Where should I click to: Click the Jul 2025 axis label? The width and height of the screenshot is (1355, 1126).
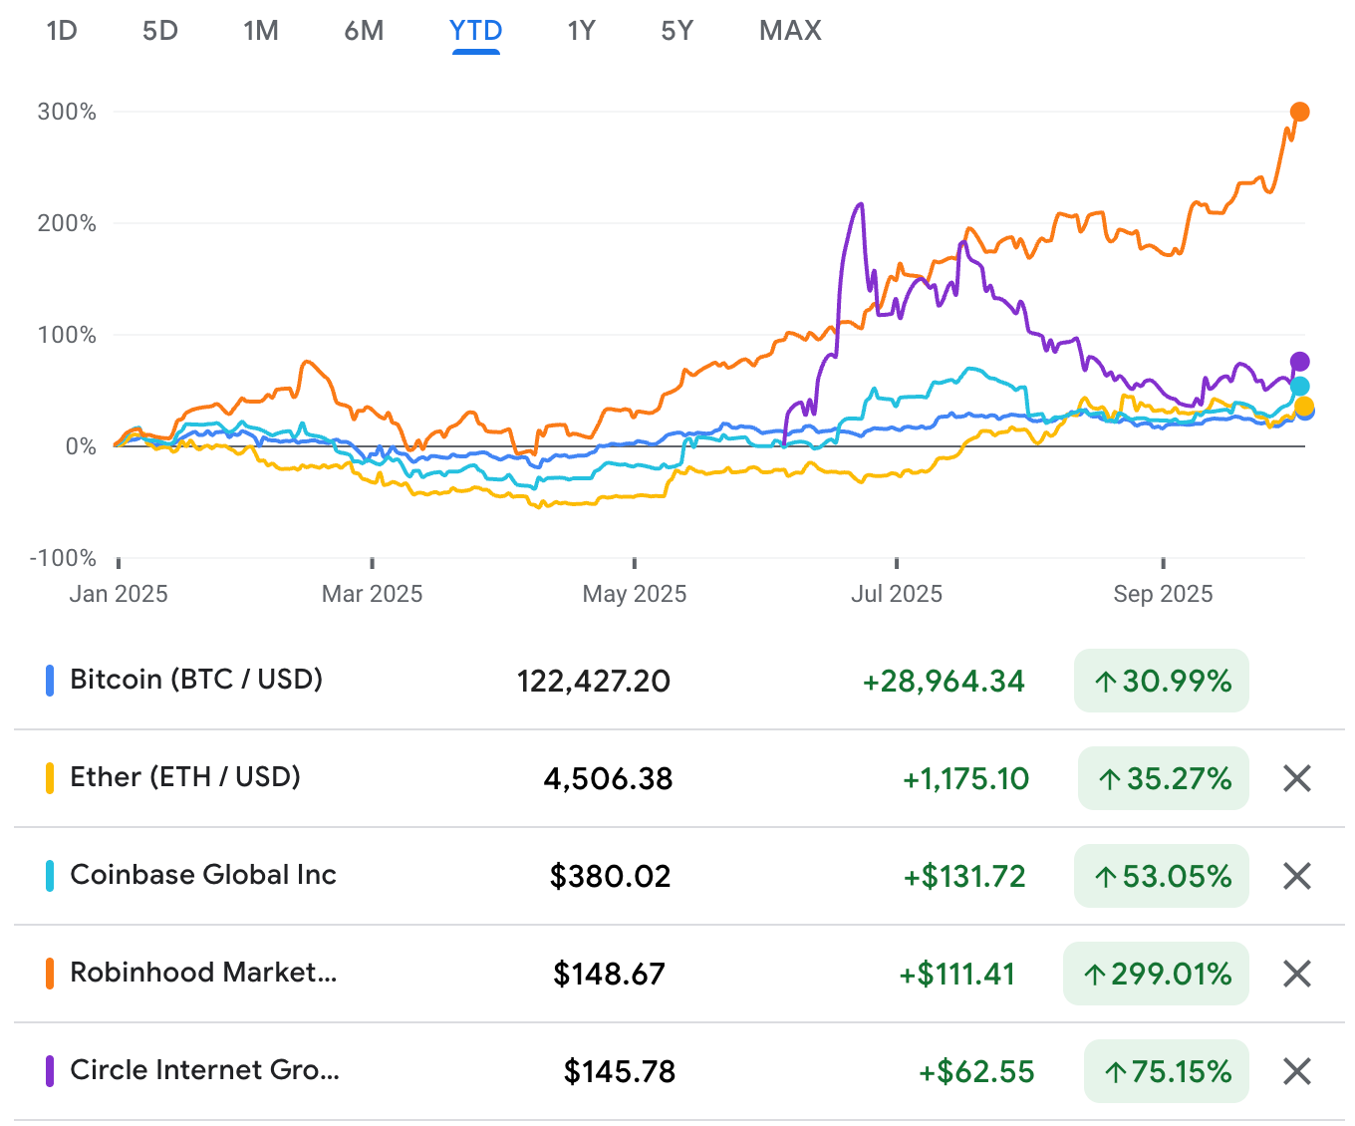(897, 594)
